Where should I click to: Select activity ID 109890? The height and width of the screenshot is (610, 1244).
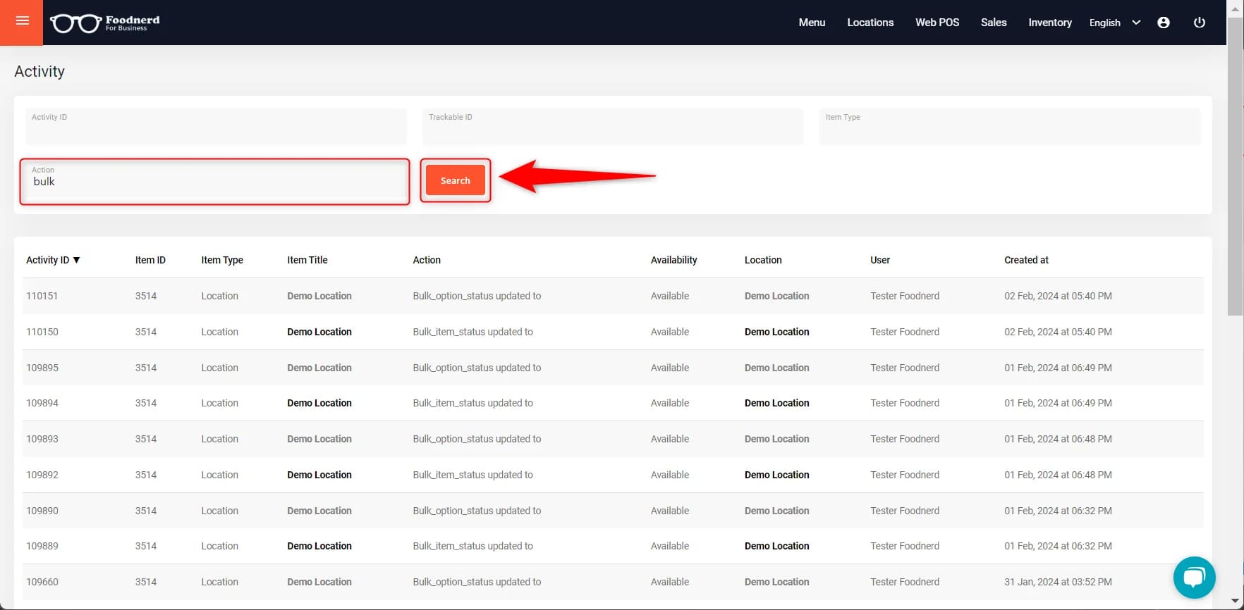pos(42,511)
